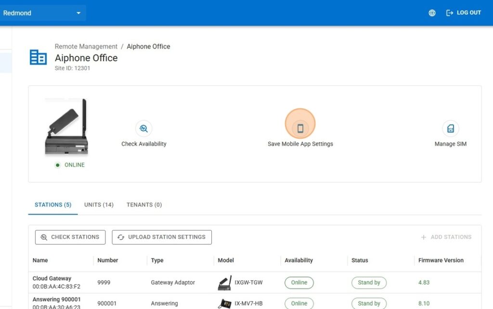Click the Number column header
493x309 pixels.
107,260
